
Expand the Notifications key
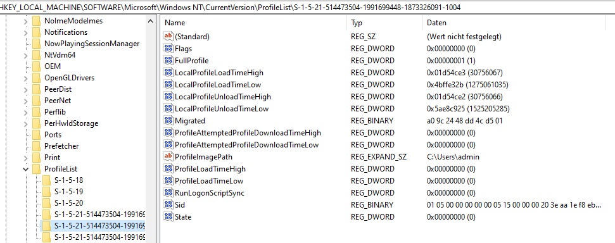point(26,32)
